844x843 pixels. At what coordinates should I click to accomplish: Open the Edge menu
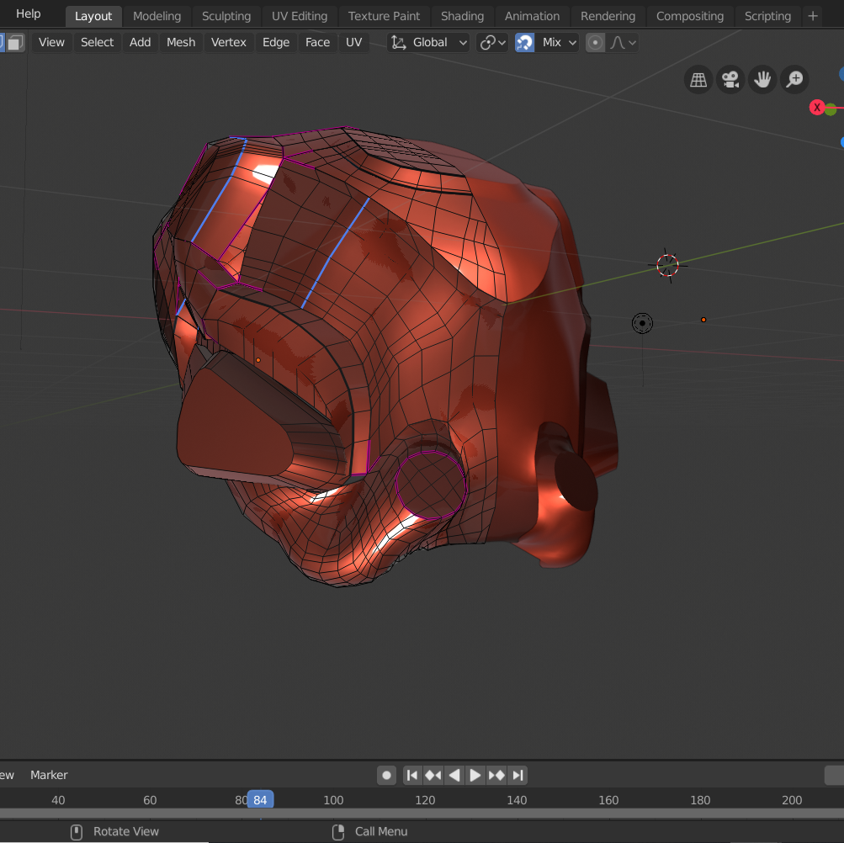pyautogui.click(x=276, y=42)
